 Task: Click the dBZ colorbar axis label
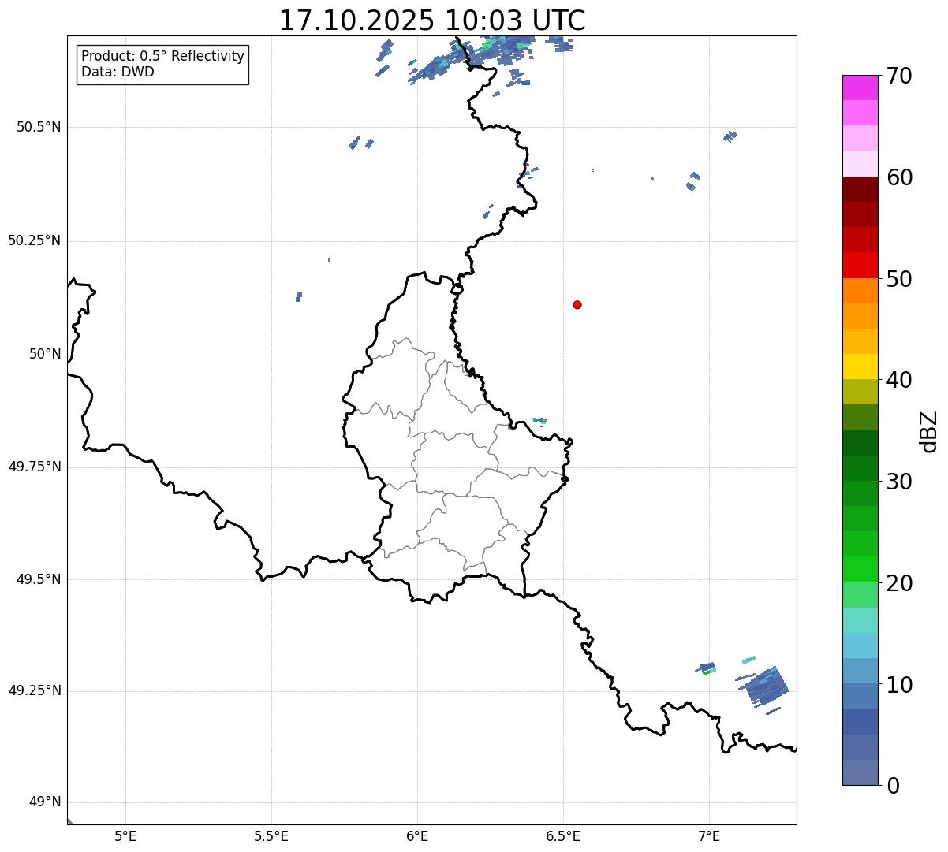(x=930, y=431)
